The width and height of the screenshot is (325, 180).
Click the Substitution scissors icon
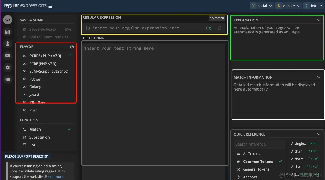click(x=24, y=137)
